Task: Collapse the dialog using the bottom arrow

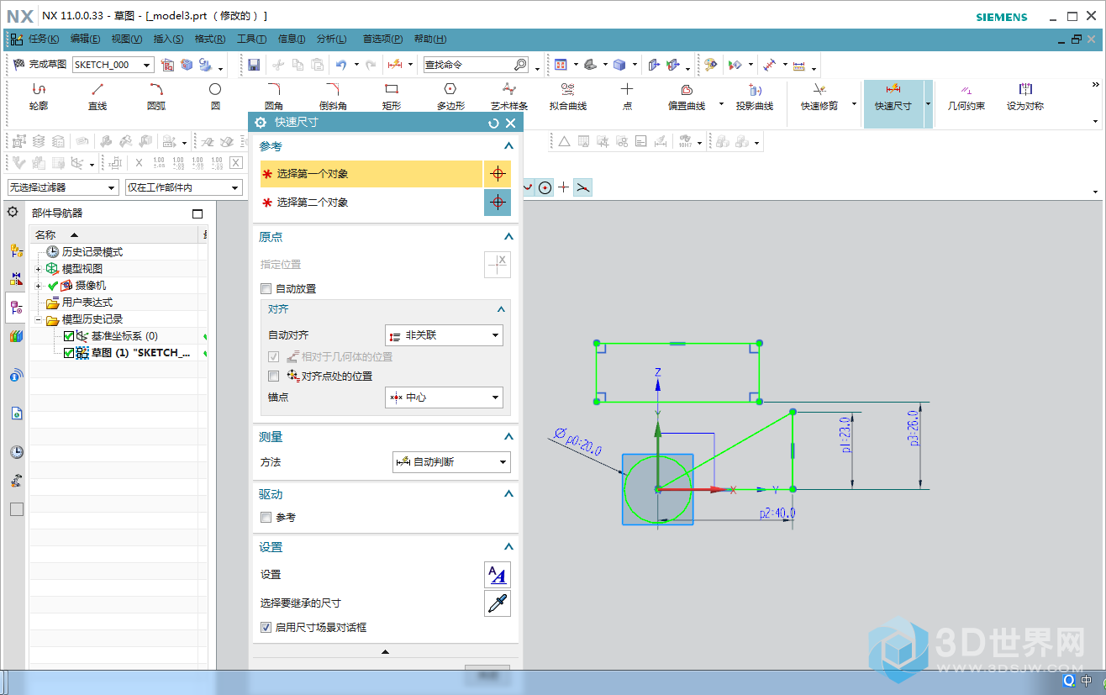Action: (386, 652)
